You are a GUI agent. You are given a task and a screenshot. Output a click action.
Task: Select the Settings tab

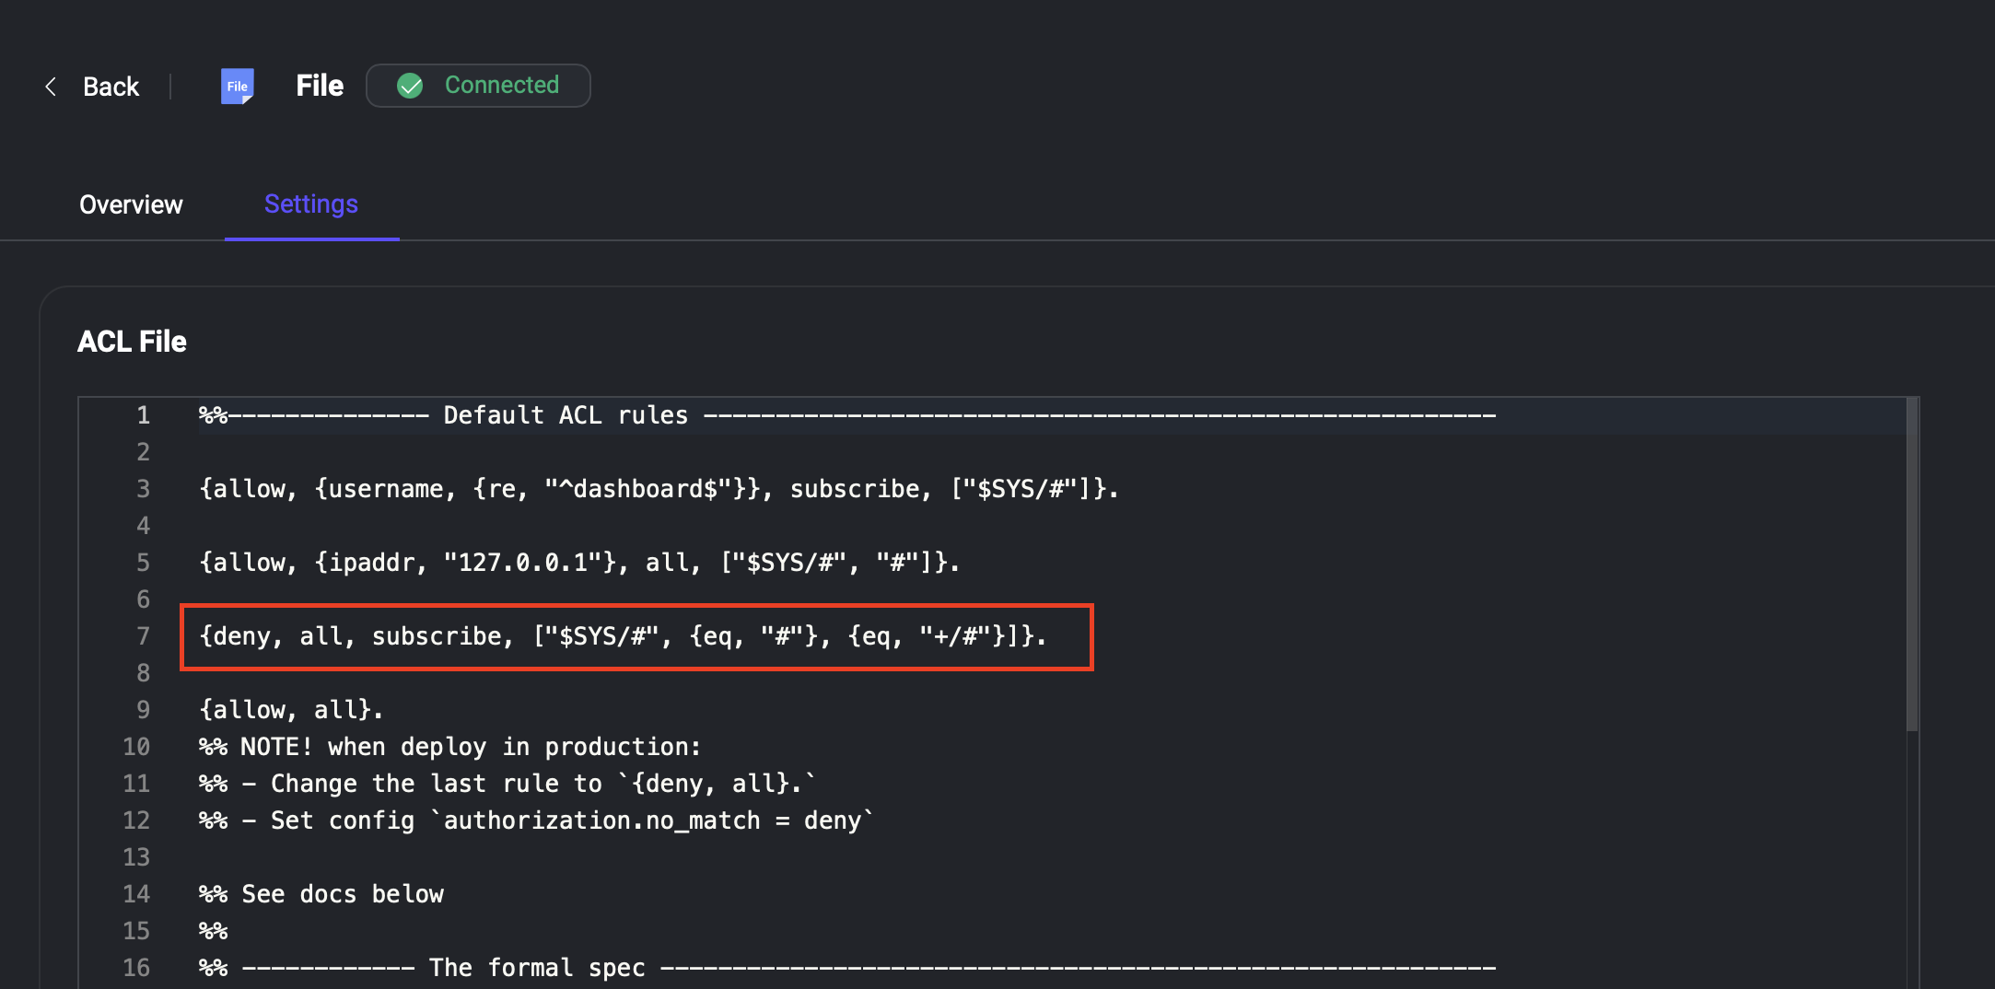click(311, 204)
